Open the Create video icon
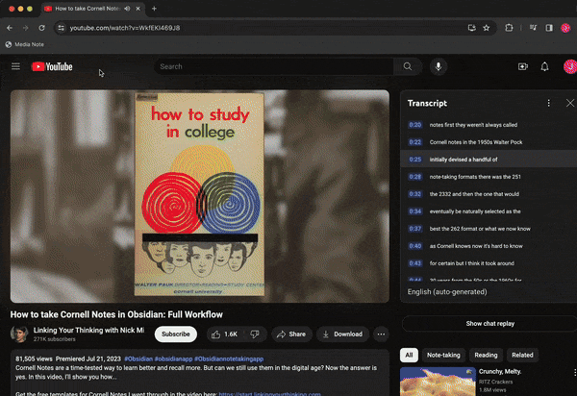The image size is (577, 396). coord(523,66)
